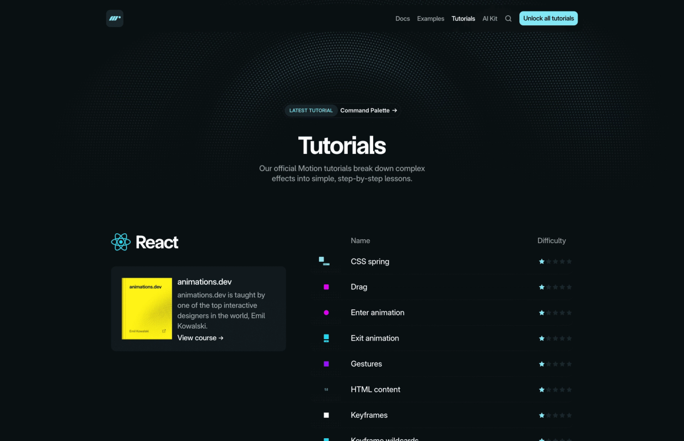Open the search magnifier icon
Screen dimensions: 684x441
[x=508, y=19]
